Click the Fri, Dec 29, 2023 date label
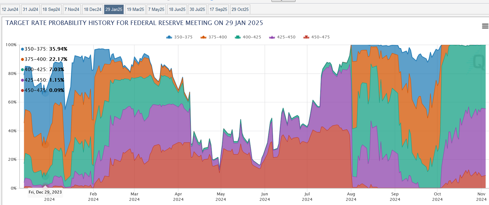Viewport: 489px width, 205px height. click(x=45, y=192)
